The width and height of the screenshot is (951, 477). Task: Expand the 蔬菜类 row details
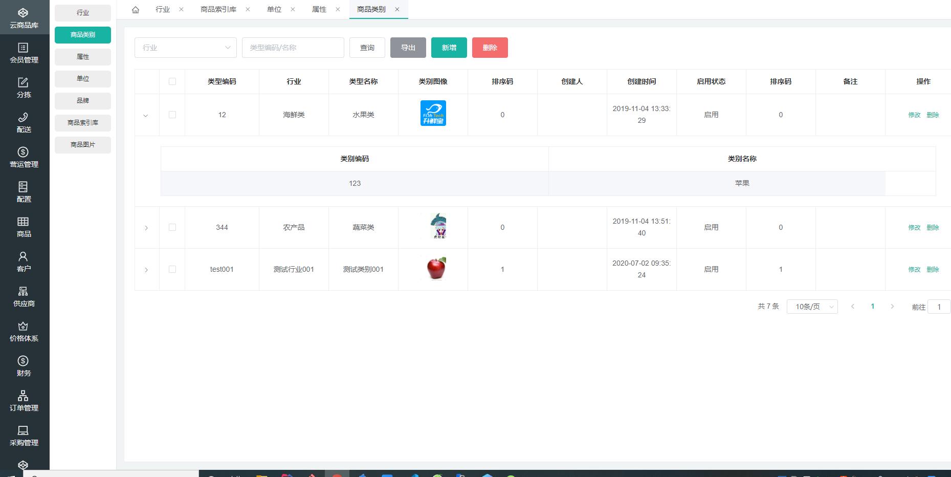coord(146,227)
